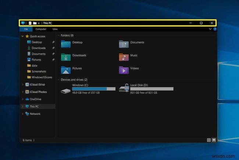This screenshot has width=239, height=160.
Task: Click the Windows (C:) storage usage bar
Action: point(94,89)
